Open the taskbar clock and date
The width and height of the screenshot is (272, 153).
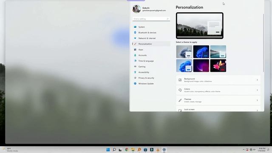pyautogui.click(x=262, y=150)
